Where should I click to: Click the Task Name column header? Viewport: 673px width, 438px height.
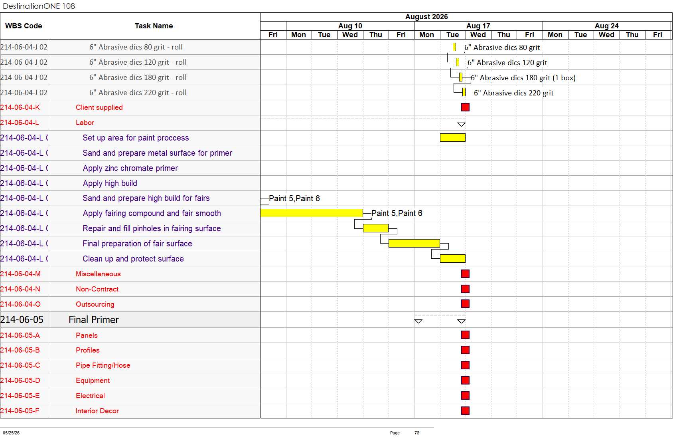(154, 26)
